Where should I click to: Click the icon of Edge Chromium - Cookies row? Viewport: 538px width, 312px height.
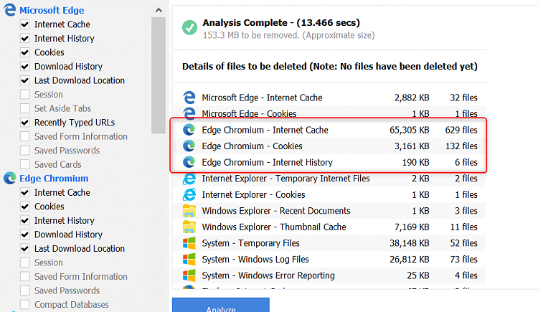point(189,146)
